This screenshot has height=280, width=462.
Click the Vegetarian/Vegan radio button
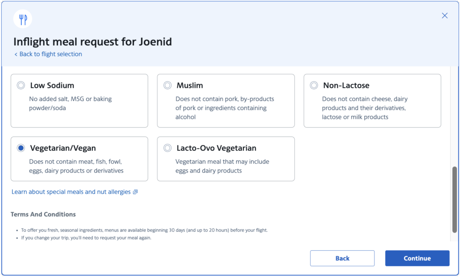coord(21,148)
